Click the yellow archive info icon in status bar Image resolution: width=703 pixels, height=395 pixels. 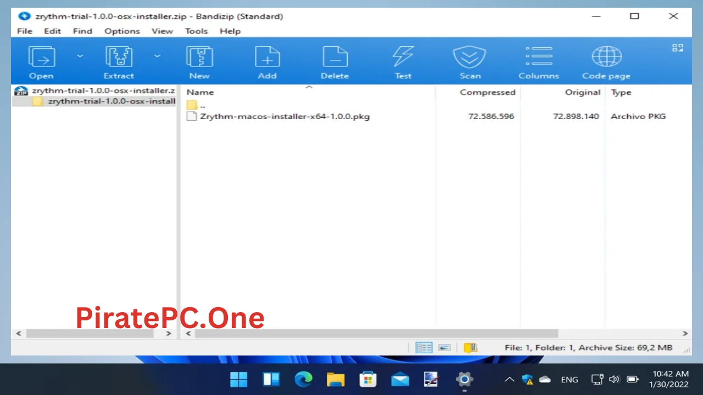point(470,348)
